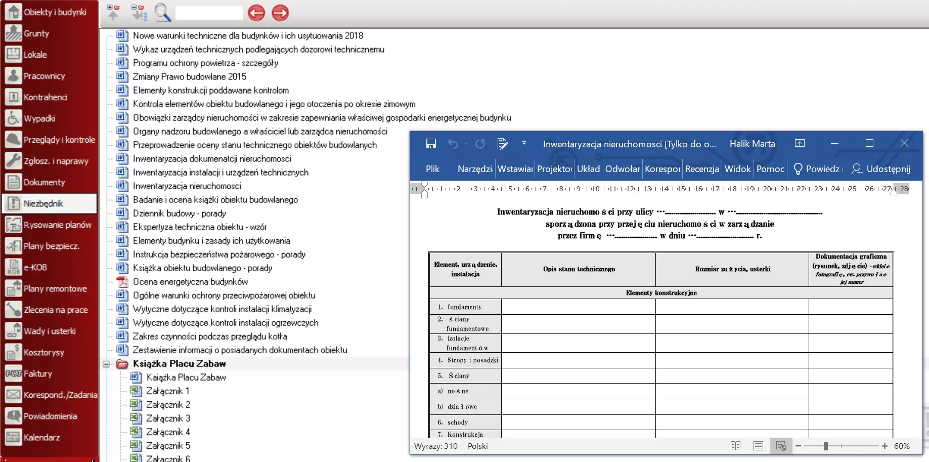The image size is (929, 462).
Task: Open Załącznik 1 spreadsheet
Action: (x=168, y=391)
